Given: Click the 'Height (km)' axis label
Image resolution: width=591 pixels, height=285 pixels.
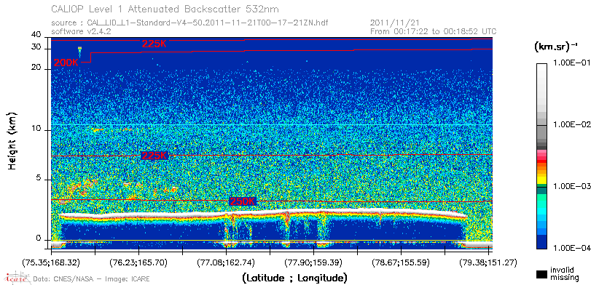Looking at the screenshot, I should 12,140.
